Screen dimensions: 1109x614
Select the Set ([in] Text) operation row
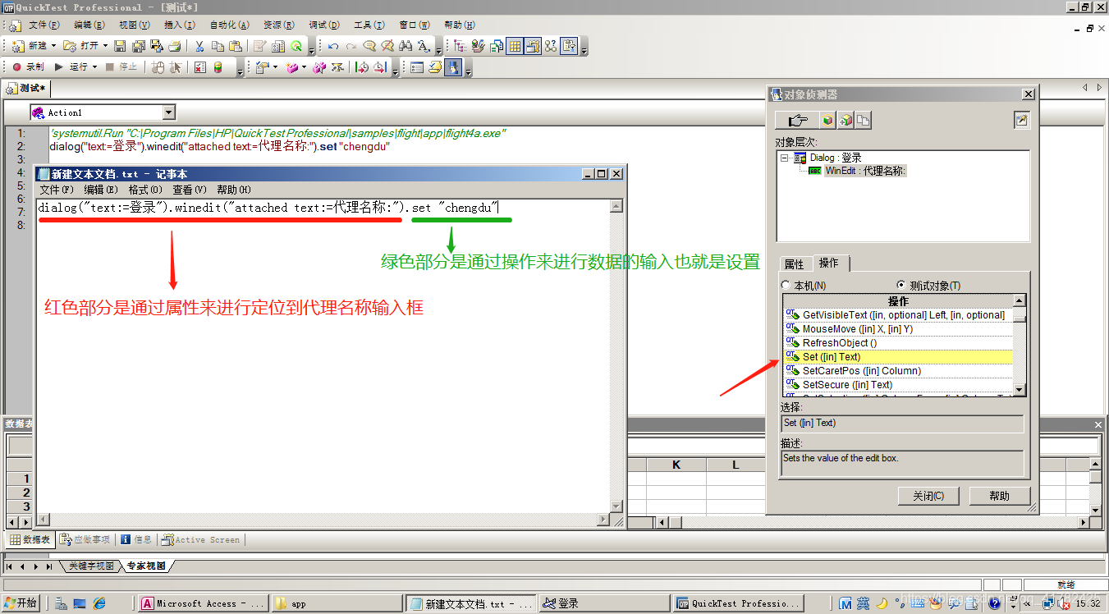[898, 357]
